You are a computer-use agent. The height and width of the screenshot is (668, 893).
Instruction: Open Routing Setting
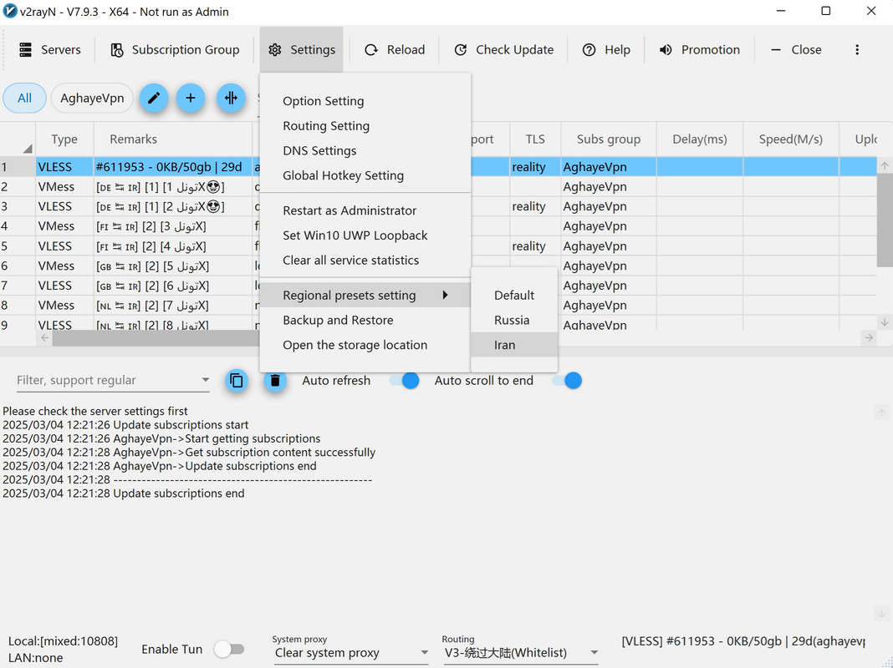365,125
